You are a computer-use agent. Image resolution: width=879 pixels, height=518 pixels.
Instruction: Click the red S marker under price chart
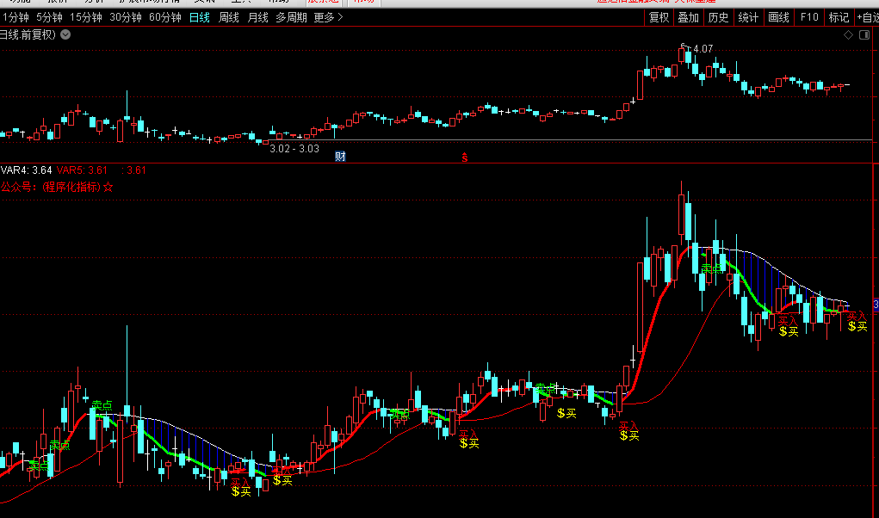pyautogui.click(x=464, y=157)
